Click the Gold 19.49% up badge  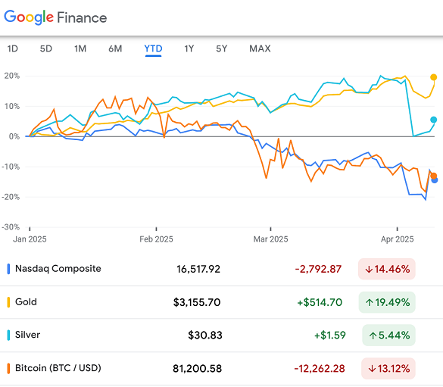(387, 302)
